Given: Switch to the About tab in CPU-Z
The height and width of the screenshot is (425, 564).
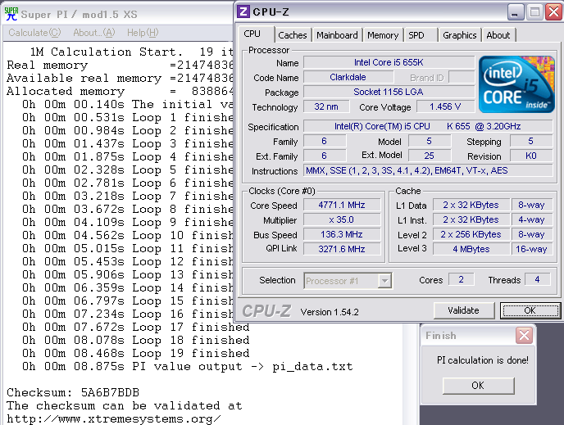Looking at the screenshot, I should point(498,35).
